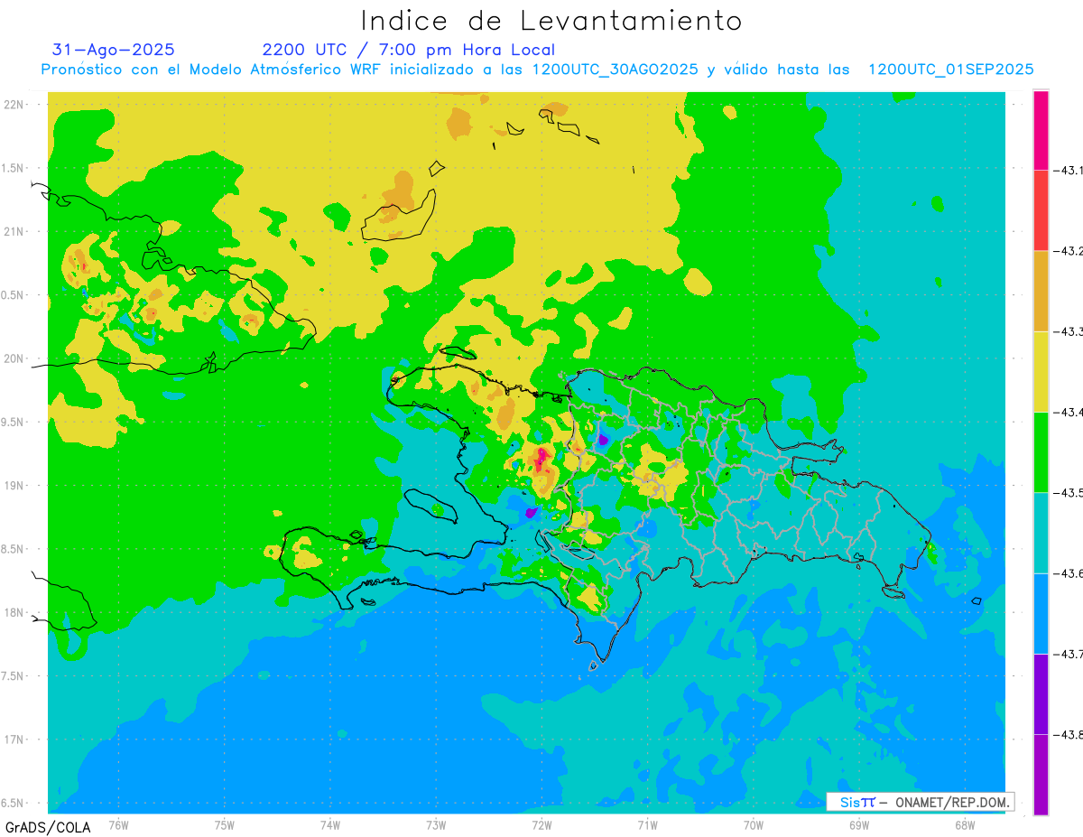This screenshot has width=1083, height=837.
Task: Click the "GrADS/COLA" credit text
Action: point(49,827)
